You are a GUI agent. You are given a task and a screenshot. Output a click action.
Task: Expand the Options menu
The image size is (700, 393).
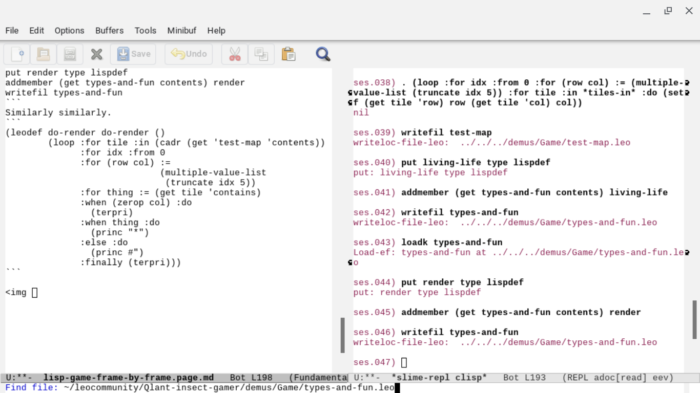click(x=69, y=31)
